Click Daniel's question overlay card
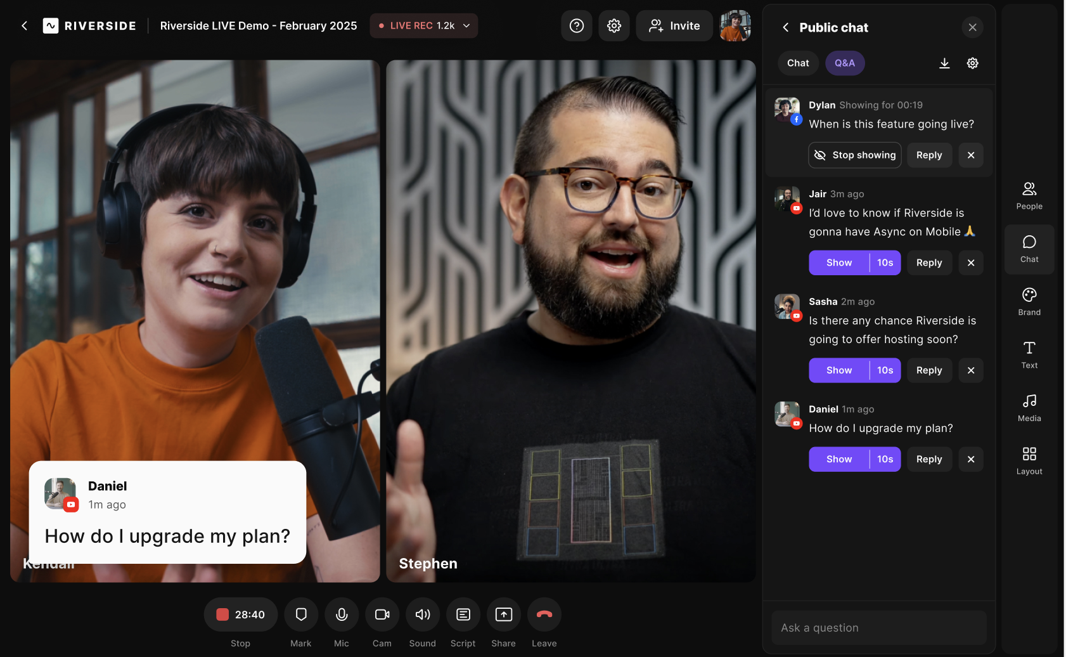 click(167, 512)
